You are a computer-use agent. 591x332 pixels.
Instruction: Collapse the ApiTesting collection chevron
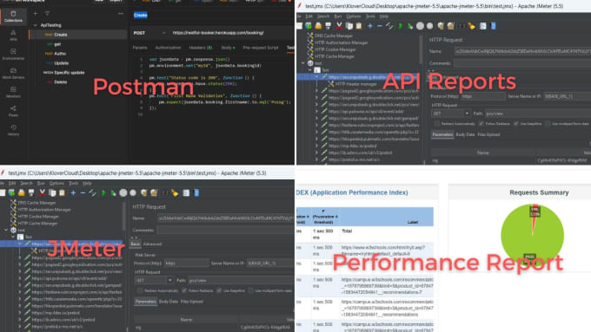coord(36,25)
